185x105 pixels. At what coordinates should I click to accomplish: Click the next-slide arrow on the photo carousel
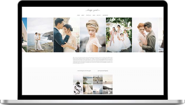(x=163, y=35)
